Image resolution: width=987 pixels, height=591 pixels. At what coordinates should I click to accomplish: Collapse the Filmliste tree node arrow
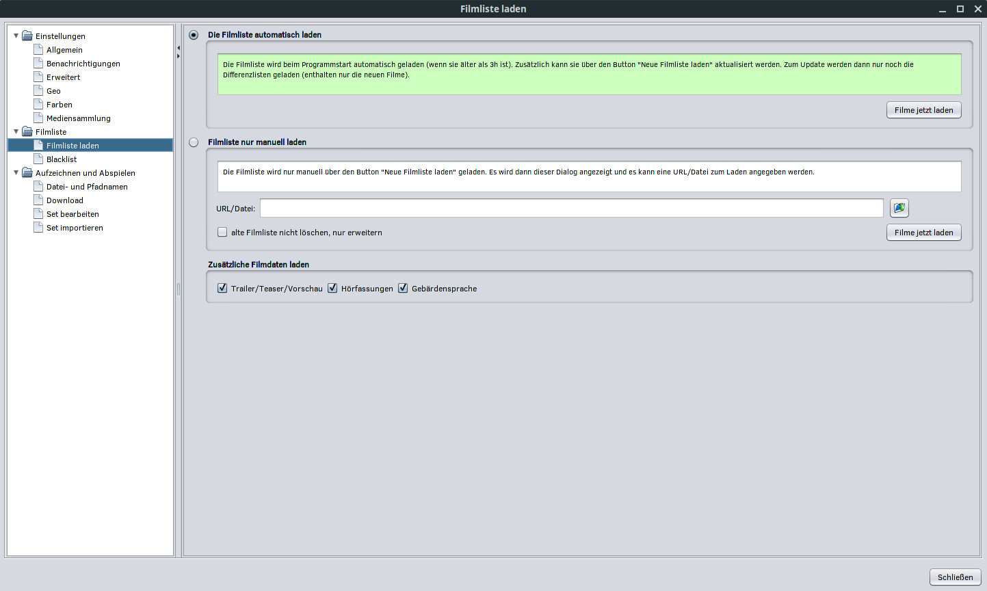[16, 131]
